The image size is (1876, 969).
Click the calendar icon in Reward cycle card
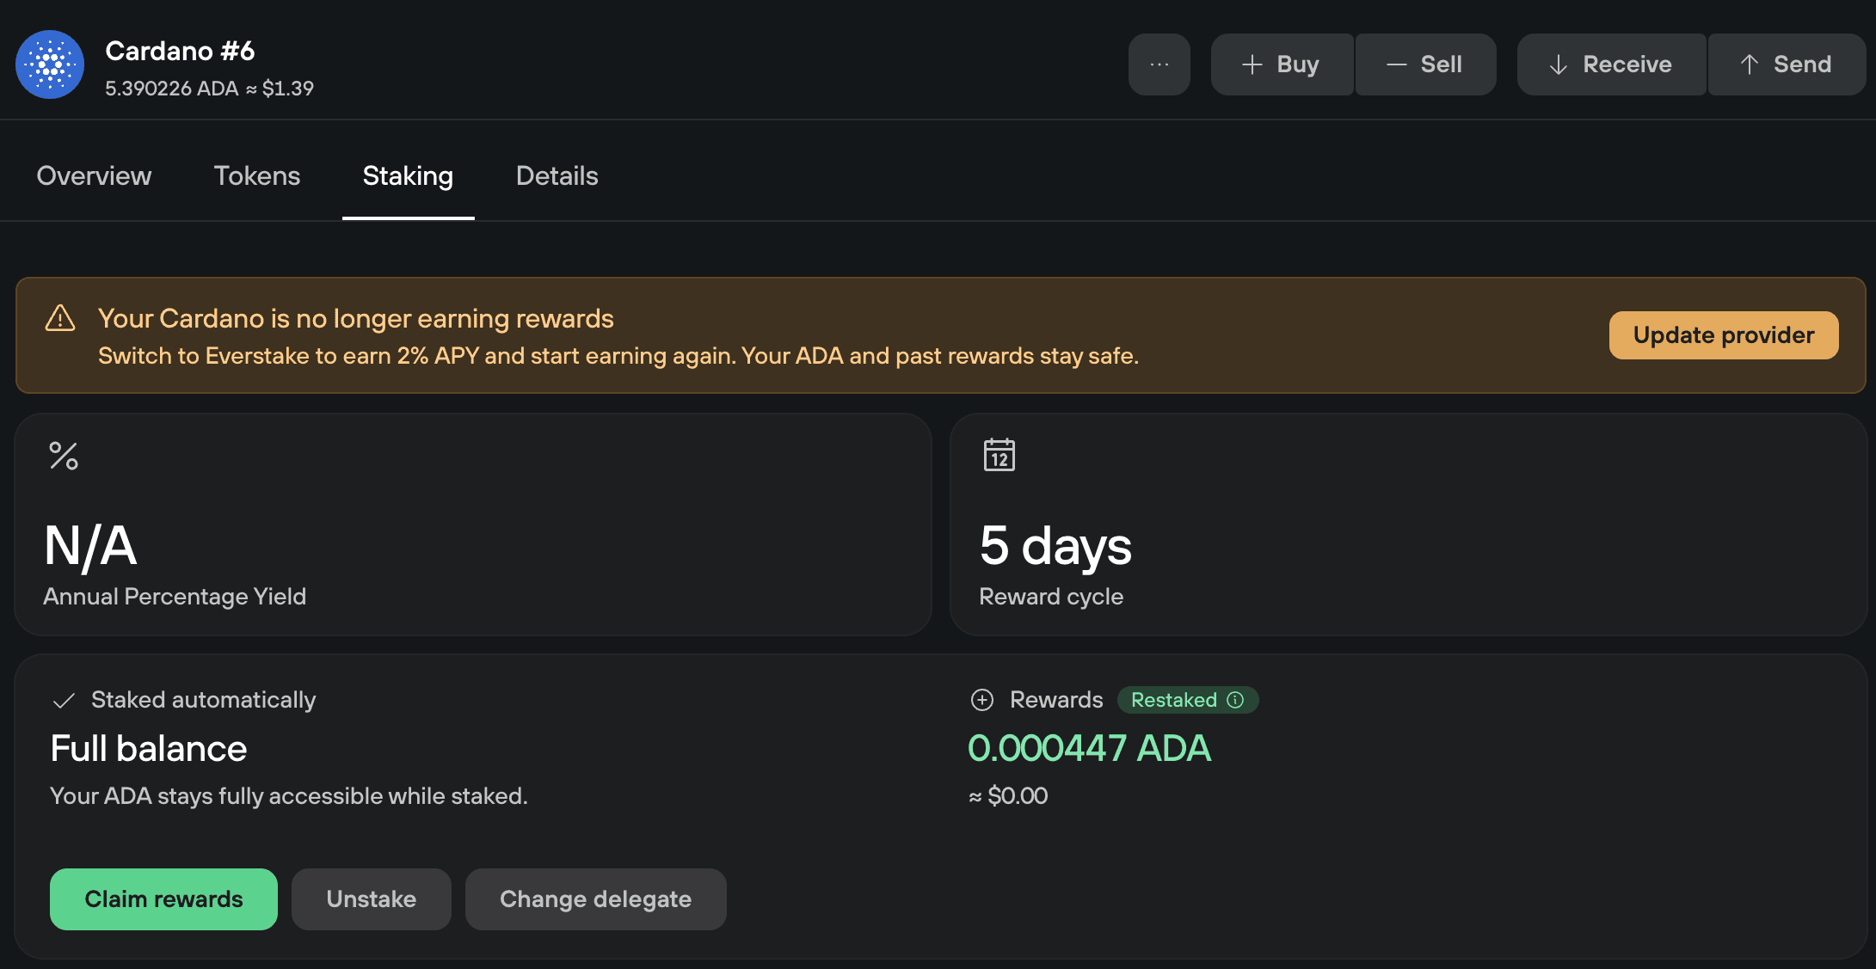[999, 455]
